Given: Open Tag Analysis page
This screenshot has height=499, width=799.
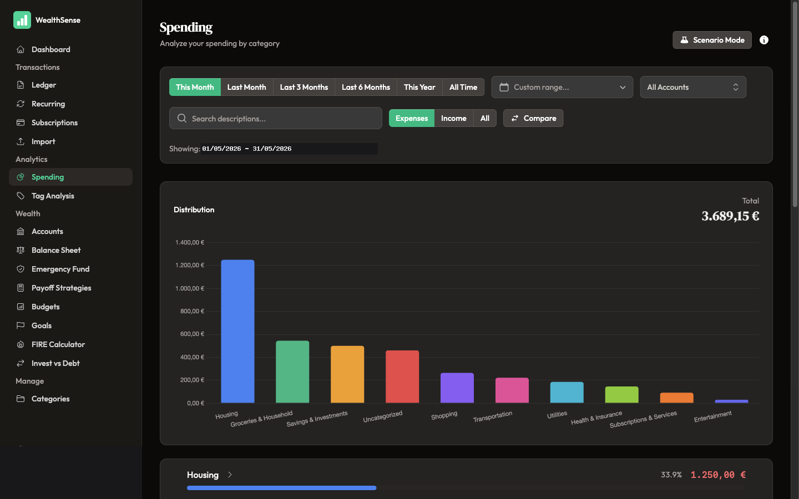Looking at the screenshot, I should [x=70, y=196].
